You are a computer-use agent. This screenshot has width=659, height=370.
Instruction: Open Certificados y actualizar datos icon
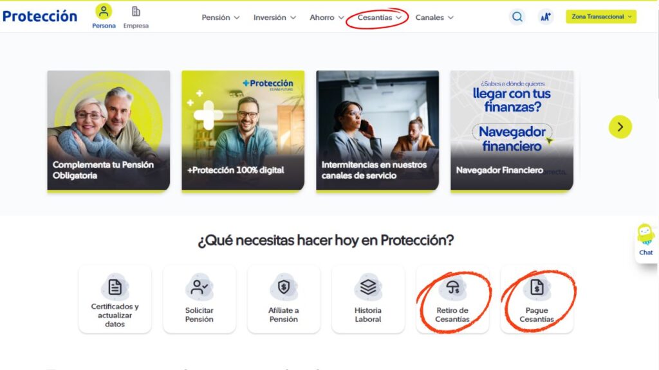pyautogui.click(x=115, y=287)
